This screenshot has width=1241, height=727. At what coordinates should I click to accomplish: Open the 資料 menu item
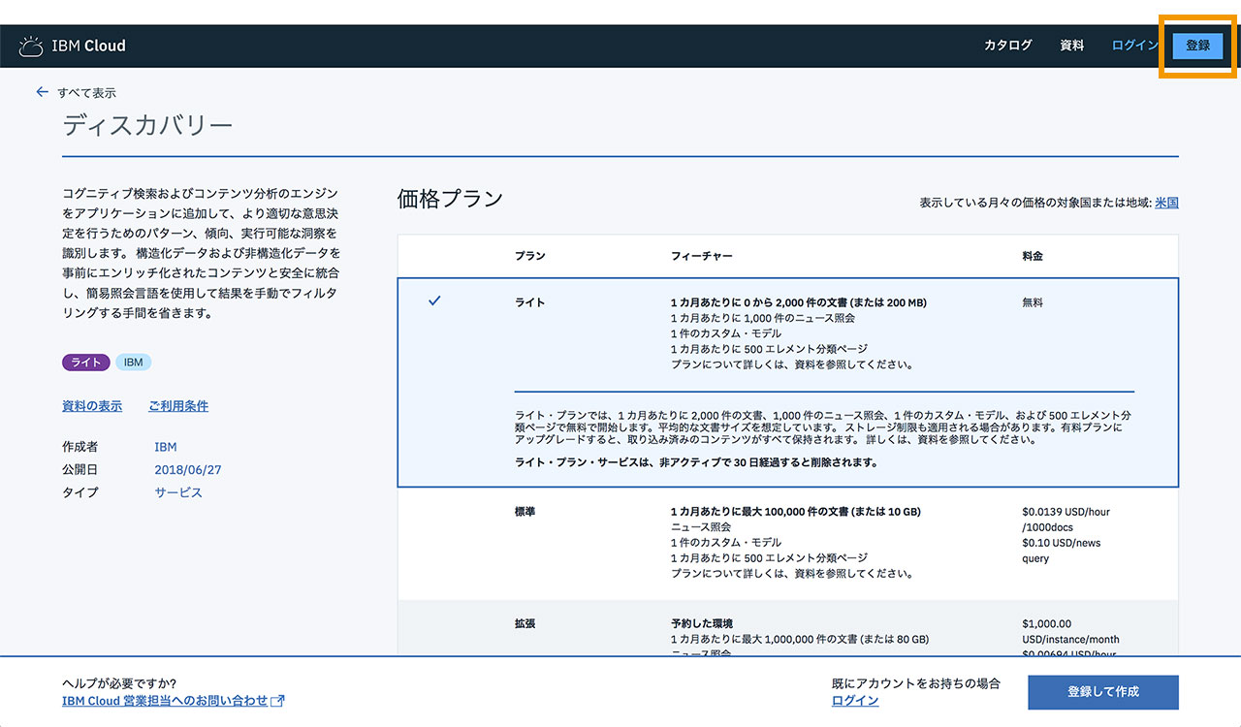[x=1071, y=46]
